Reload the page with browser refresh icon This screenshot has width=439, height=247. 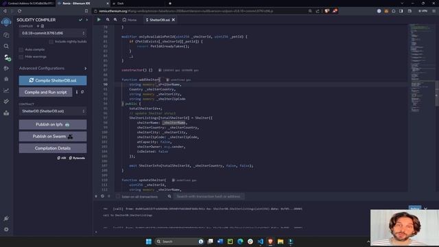pos(20,11)
